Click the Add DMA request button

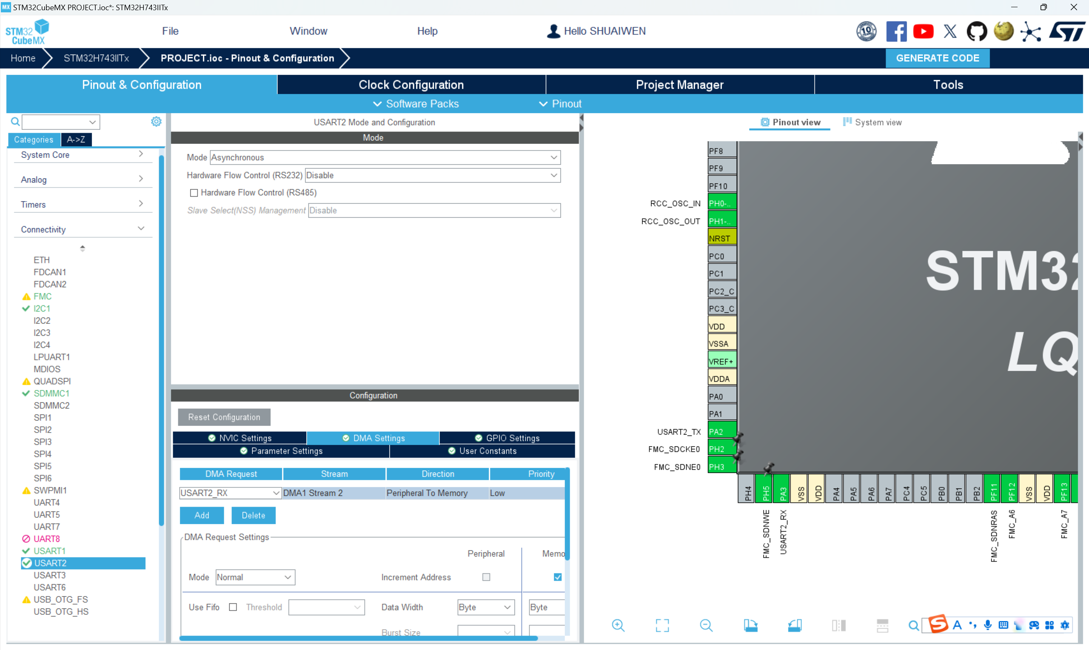click(x=202, y=515)
